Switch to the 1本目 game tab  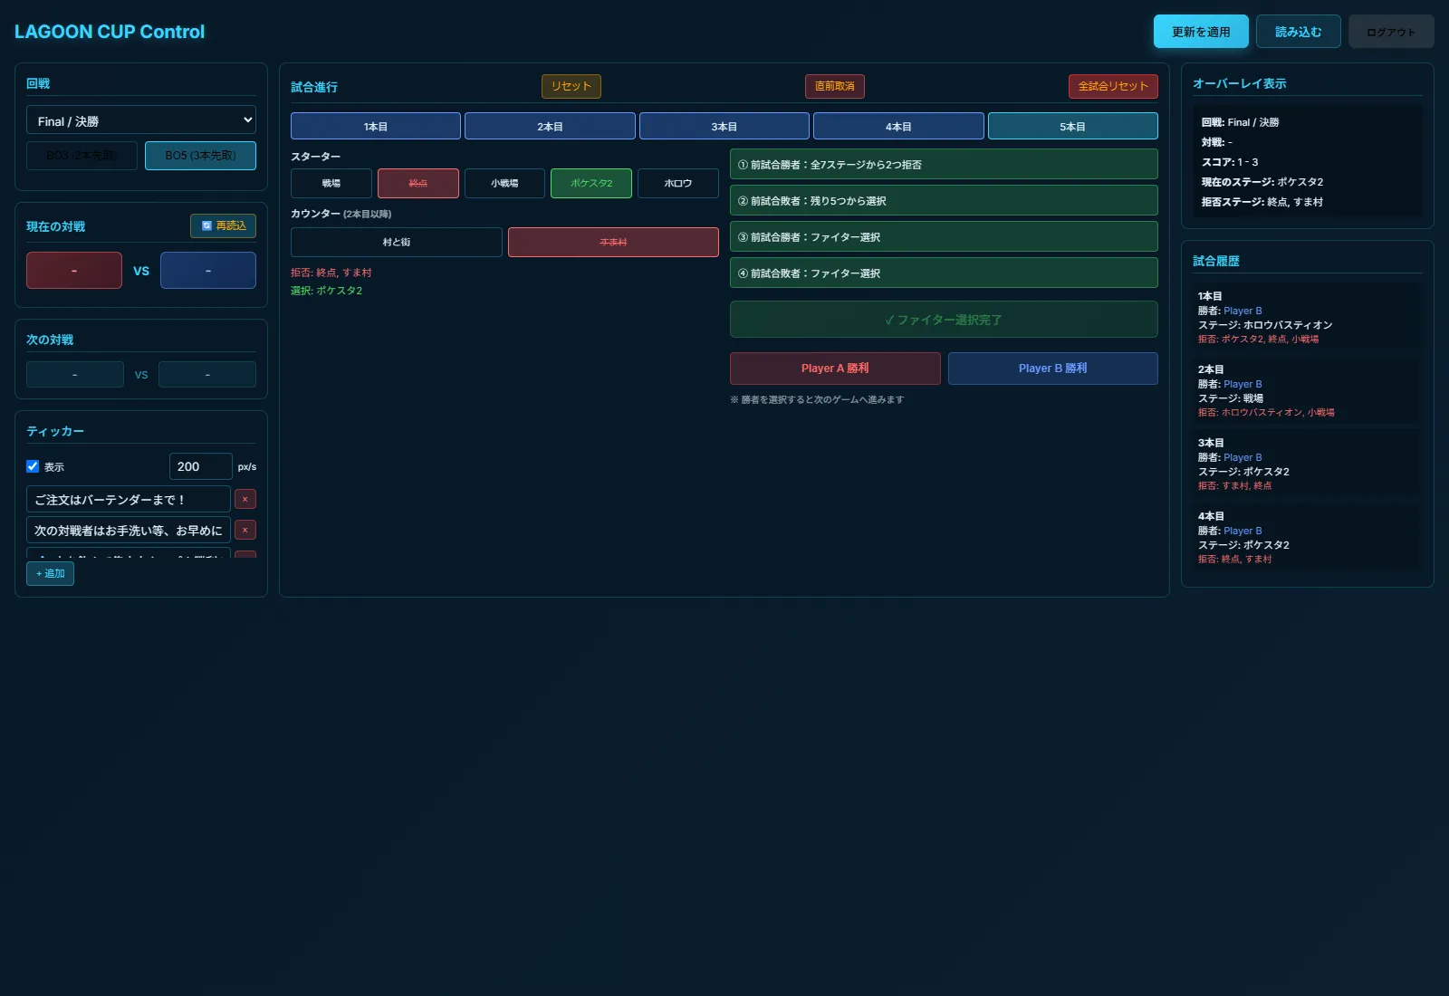point(376,126)
